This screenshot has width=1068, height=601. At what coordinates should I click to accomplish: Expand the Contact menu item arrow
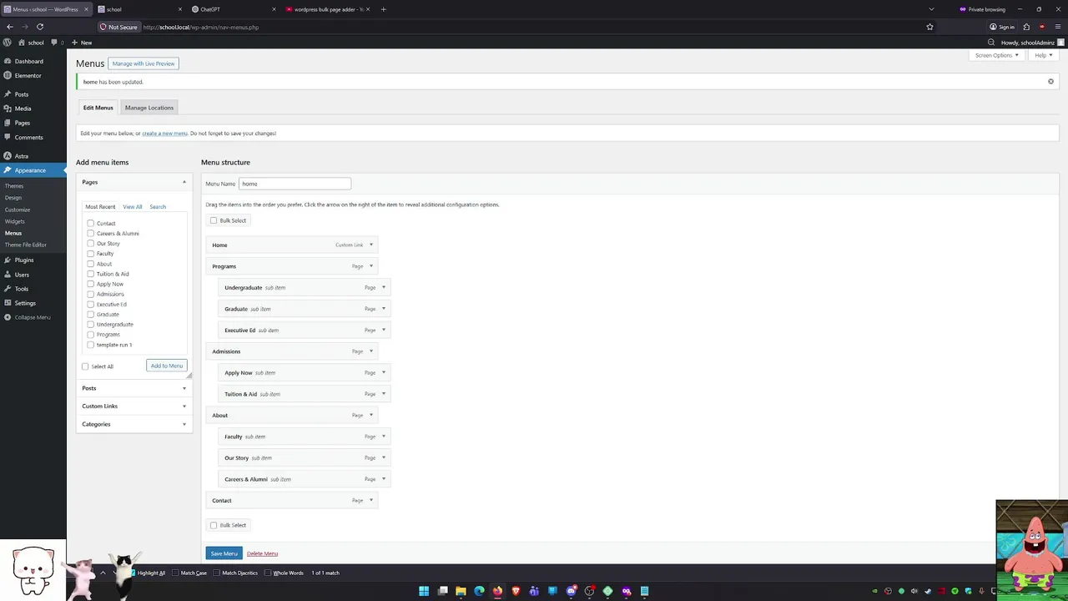point(371,500)
